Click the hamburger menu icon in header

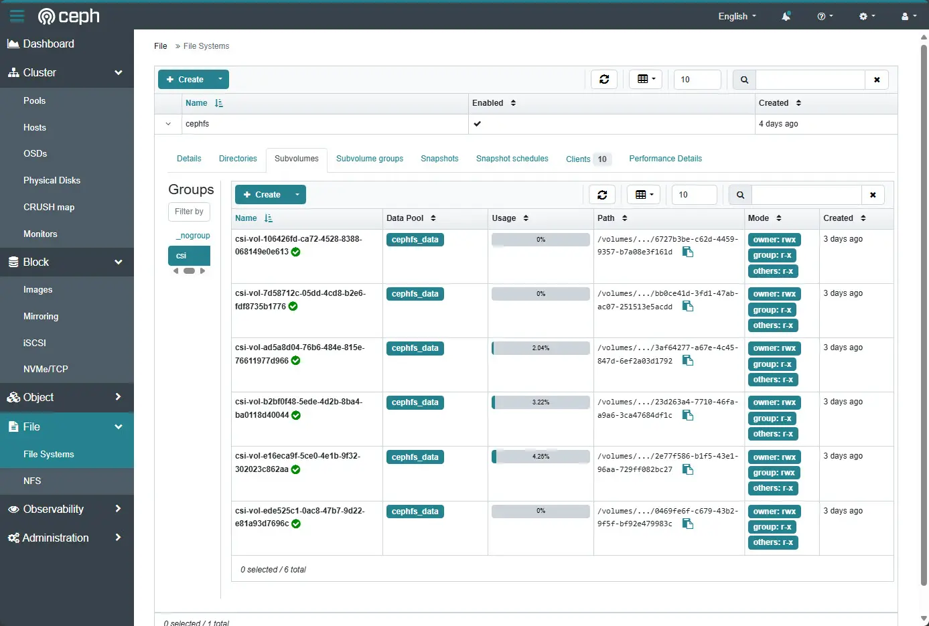point(17,16)
